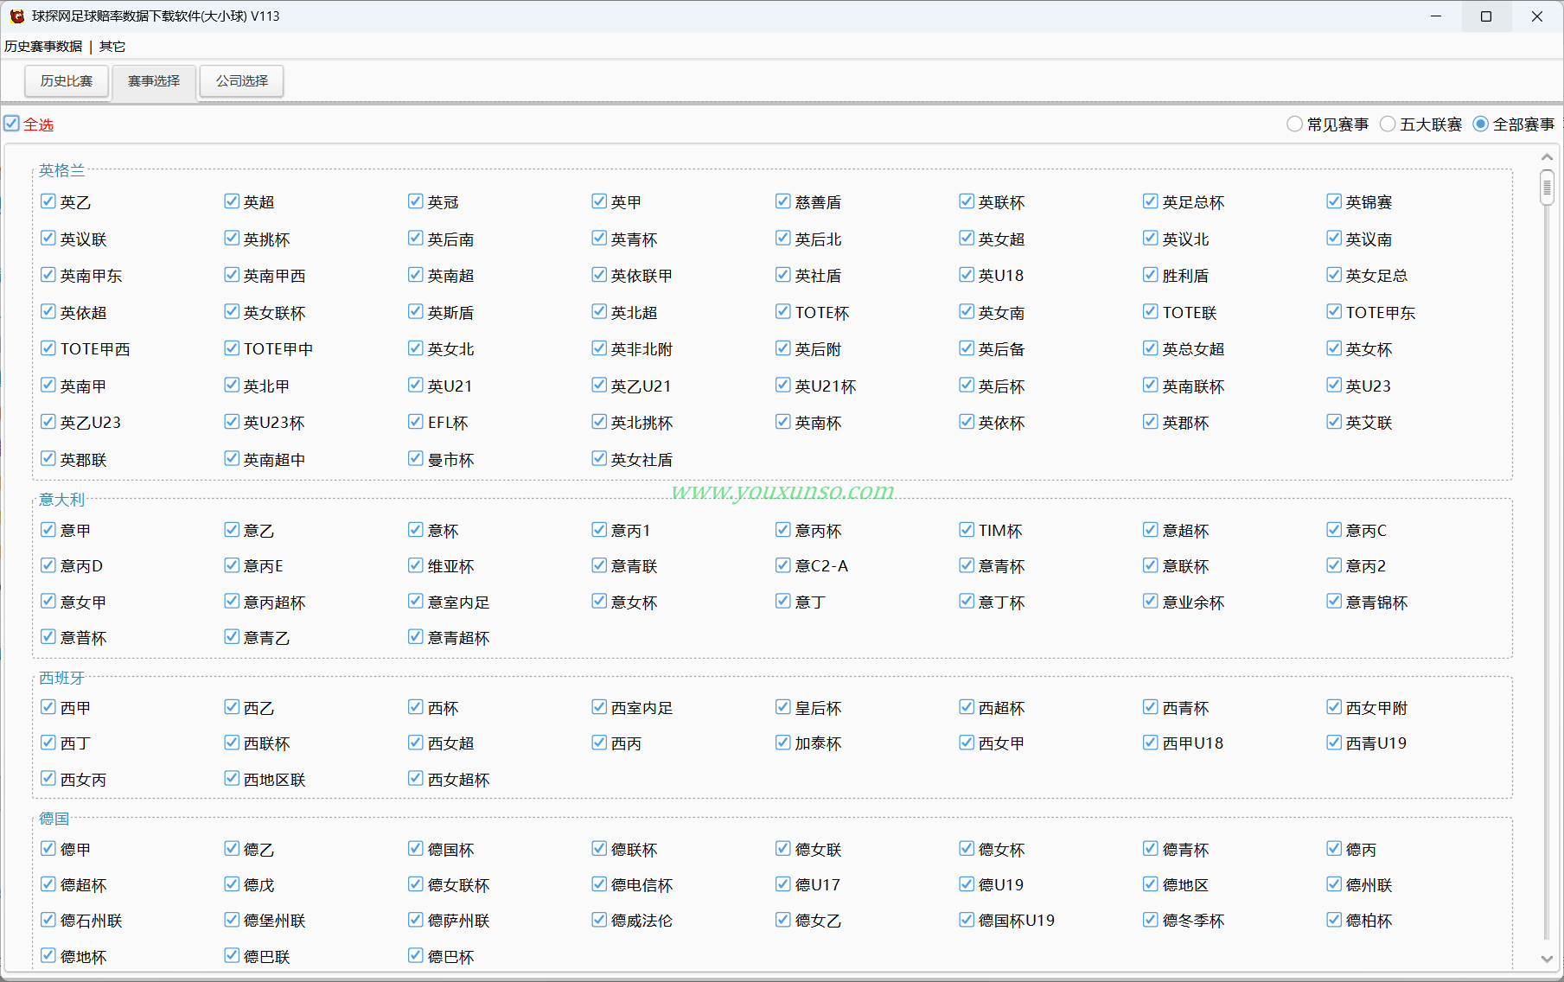Uncheck the 皇后杯 checkbox
This screenshot has height=982, width=1564.
(x=783, y=707)
